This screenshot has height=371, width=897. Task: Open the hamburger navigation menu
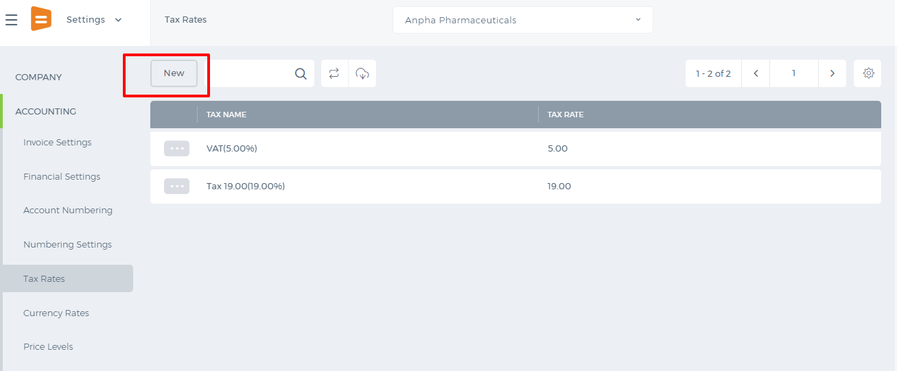coord(11,20)
